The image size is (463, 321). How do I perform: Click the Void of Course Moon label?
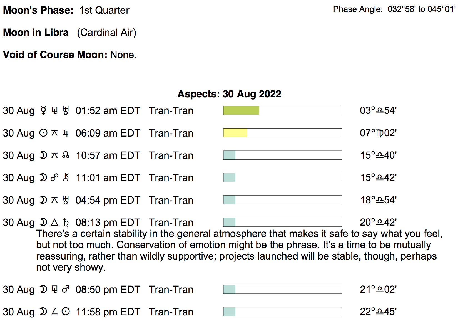click(x=55, y=55)
